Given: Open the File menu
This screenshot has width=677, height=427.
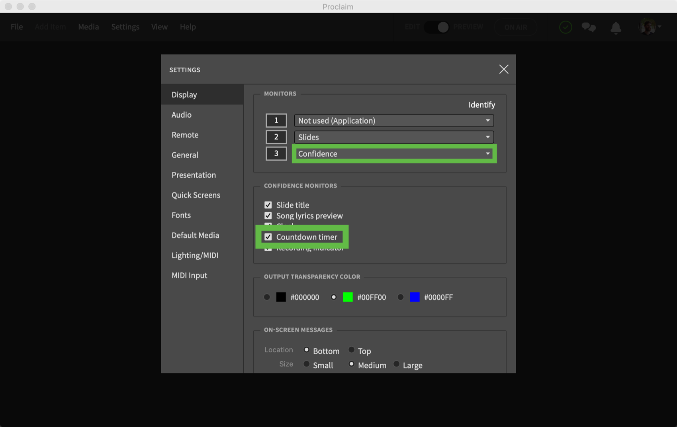Looking at the screenshot, I should (17, 27).
